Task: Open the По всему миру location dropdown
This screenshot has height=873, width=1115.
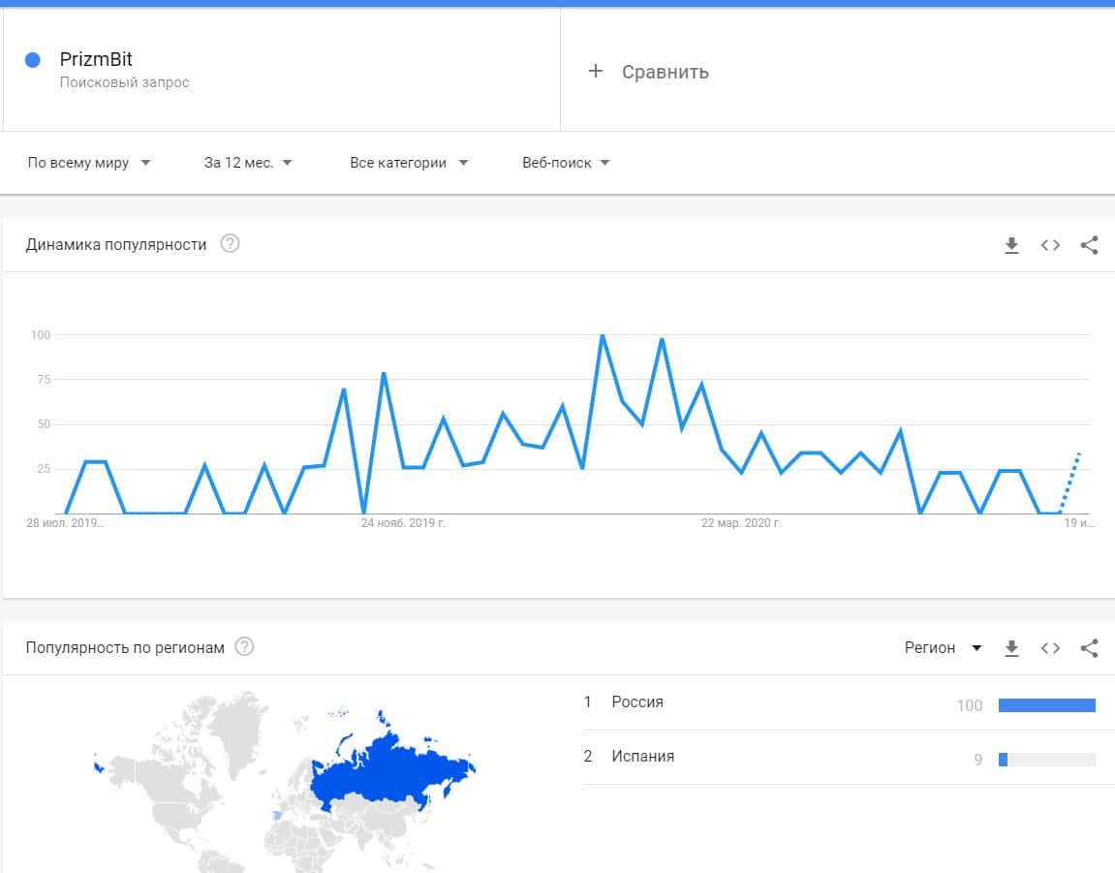Action: coord(89,163)
